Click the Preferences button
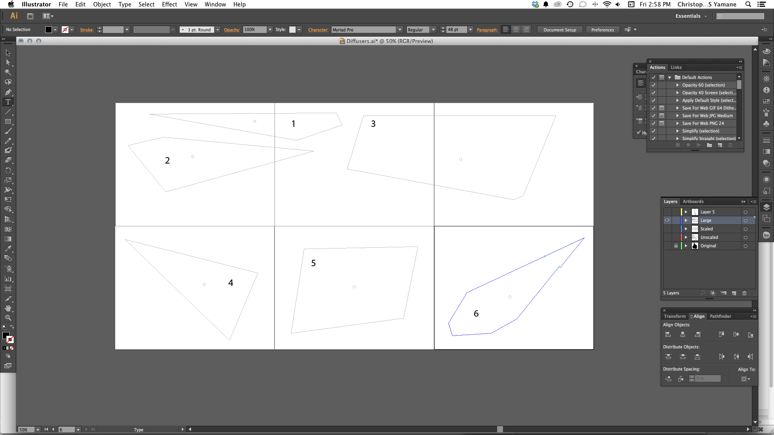This screenshot has width=774, height=435. click(x=602, y=30)
